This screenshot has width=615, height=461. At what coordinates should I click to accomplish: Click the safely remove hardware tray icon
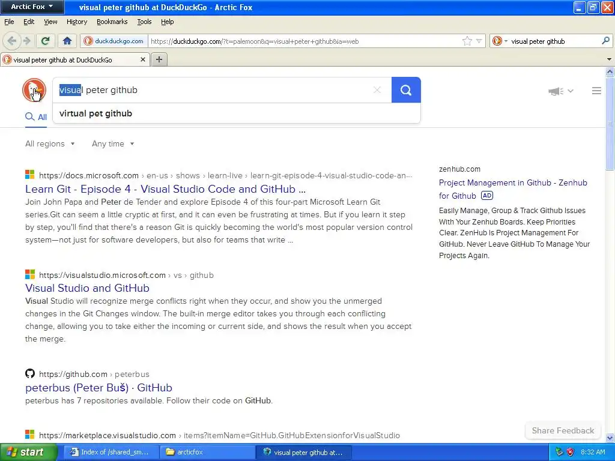click(x=559, y=452)
